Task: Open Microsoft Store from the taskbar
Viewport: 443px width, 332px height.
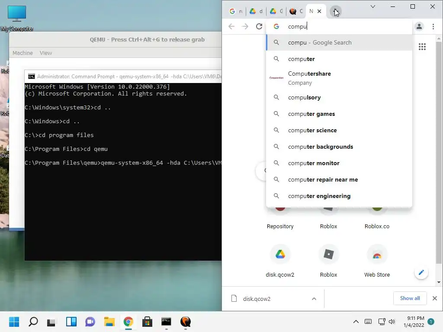Action: pos(147,322)
